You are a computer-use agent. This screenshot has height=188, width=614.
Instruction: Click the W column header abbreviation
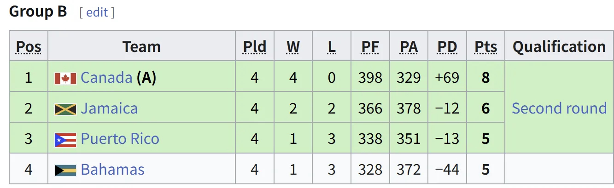click(x=293, y=46)
